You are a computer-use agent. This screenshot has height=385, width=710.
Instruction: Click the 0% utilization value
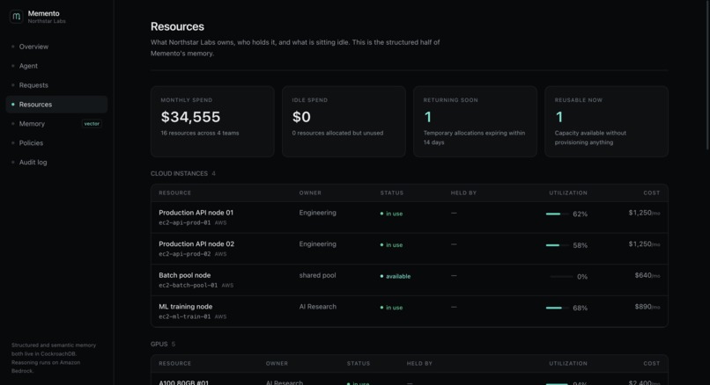tap(582, 277)
